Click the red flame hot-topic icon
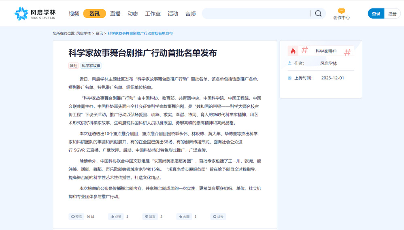This screenshot has height=230, width=404. [293, 51]
